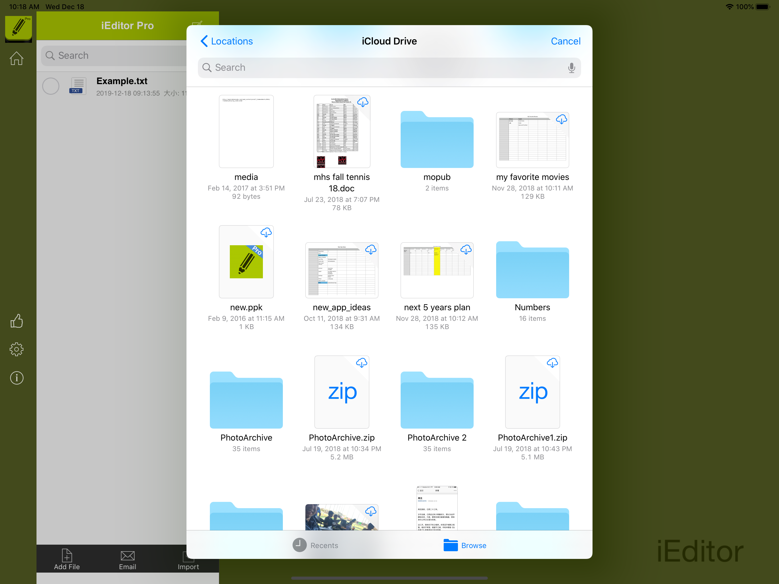Tap the thumbs-up rate icon in sidebar

pyautogui.click(x=17, y=321)
